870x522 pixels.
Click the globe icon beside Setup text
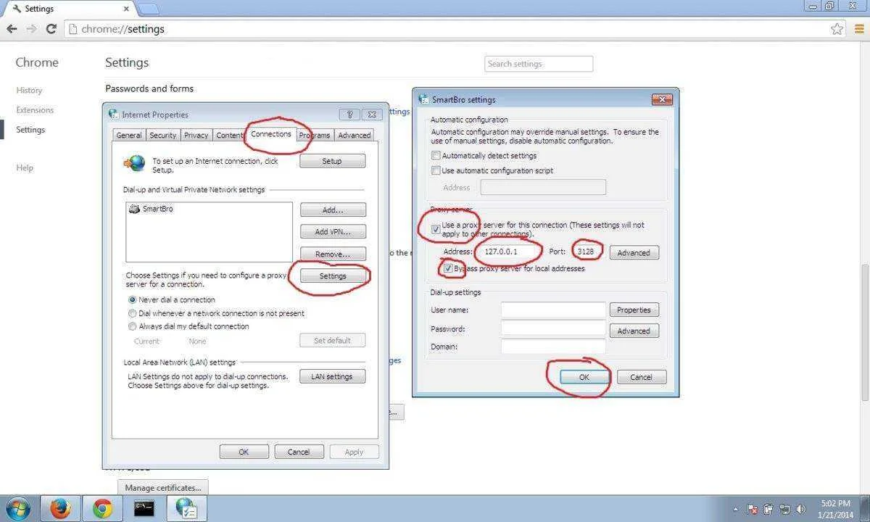click(134, 164)
